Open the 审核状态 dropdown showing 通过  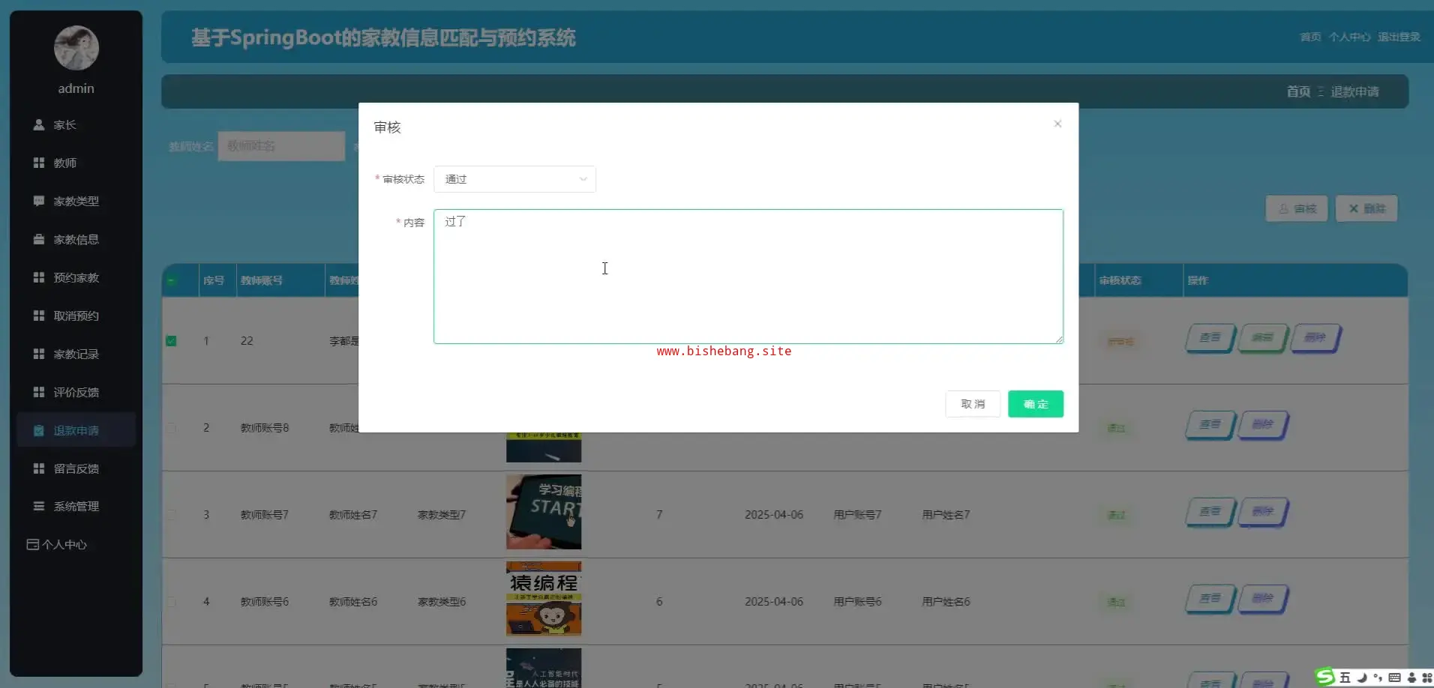[514, 179]
